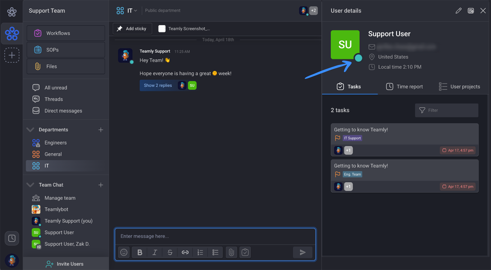Open the Engineers department
Viewport: 491px width, 270px height.
coord(55,142)
